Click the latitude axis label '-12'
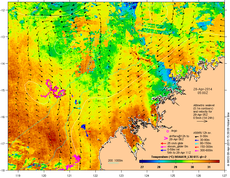The height and width of the screenshot is (178, 230). [x=3, y=10]
